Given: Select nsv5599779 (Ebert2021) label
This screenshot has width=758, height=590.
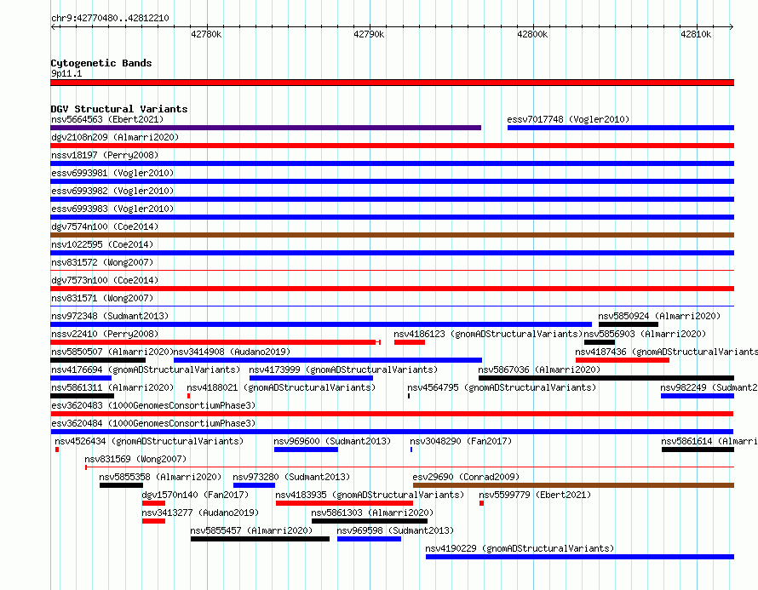Looking at the screenshot, I should pyautogui.click(x=535, y=495).
